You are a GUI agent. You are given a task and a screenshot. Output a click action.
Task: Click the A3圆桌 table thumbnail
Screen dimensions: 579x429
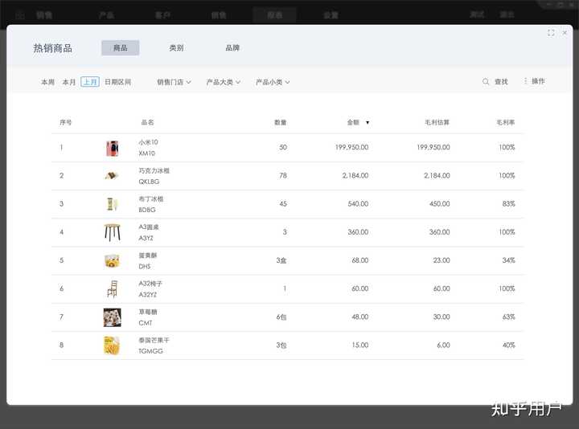[x=113, y=232]
